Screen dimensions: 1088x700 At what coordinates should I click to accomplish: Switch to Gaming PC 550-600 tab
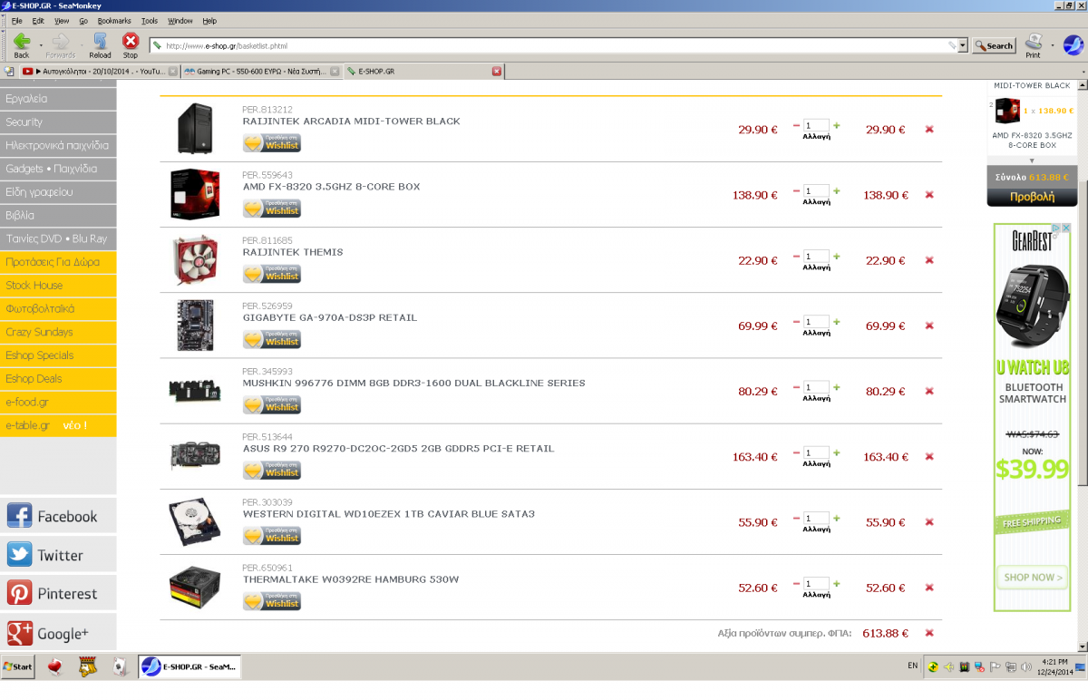(261, 71)
